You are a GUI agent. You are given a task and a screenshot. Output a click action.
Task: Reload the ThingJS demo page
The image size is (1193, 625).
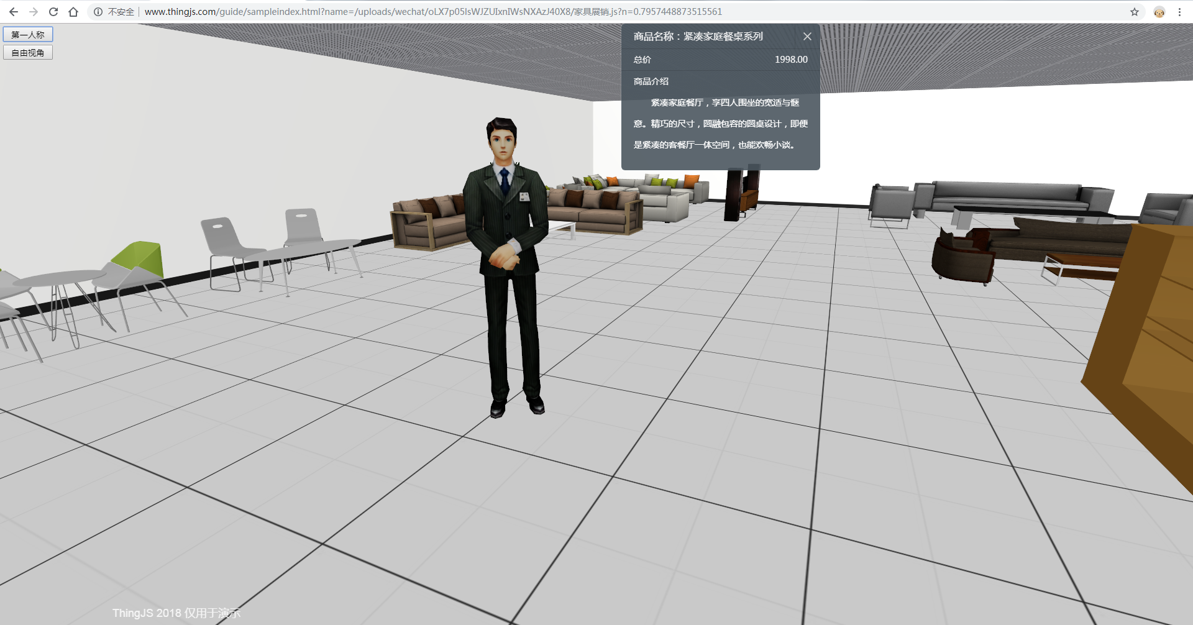click(53, 11)
